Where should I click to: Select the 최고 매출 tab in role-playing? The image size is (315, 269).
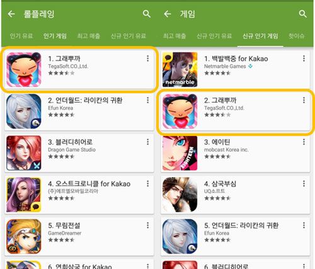point(89,36)
